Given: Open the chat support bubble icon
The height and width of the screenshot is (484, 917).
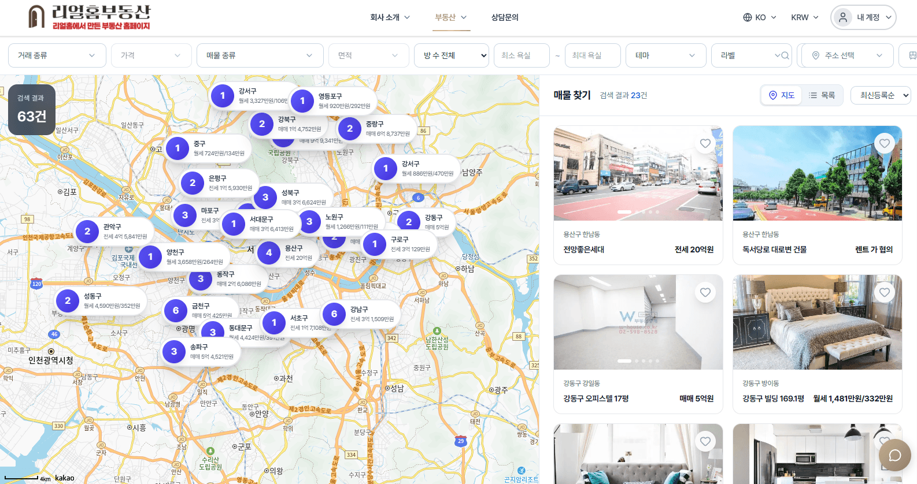Looking at the screenshot, I should (x=894, y=455).
